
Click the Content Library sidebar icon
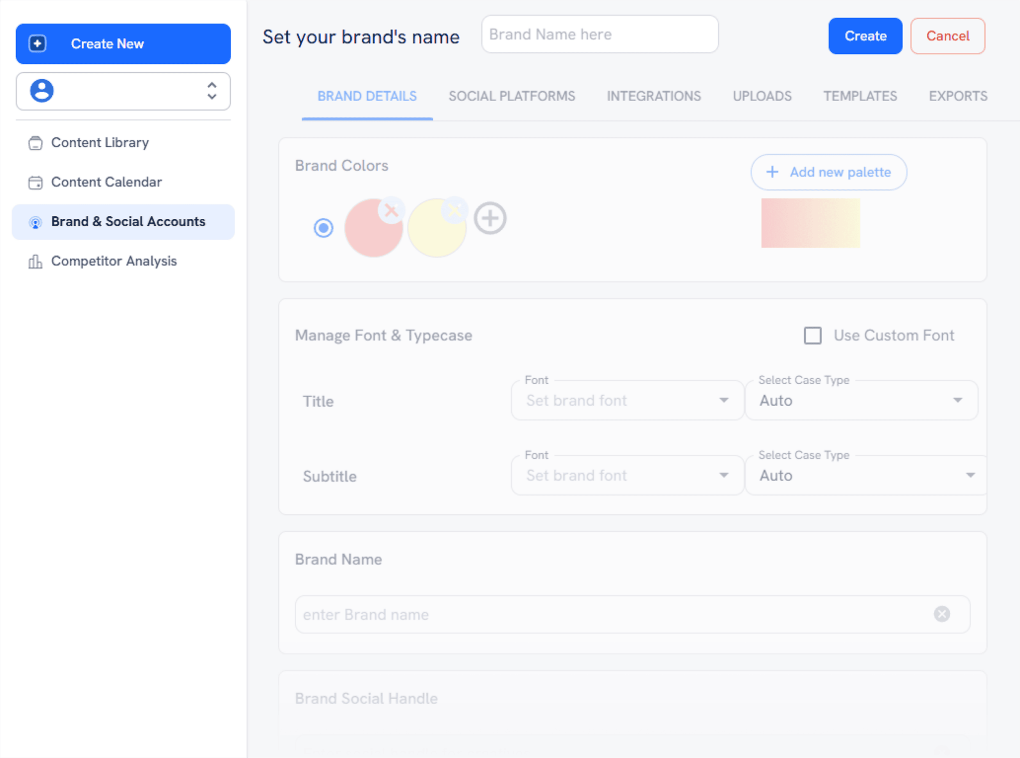click(x=36, y=142)
